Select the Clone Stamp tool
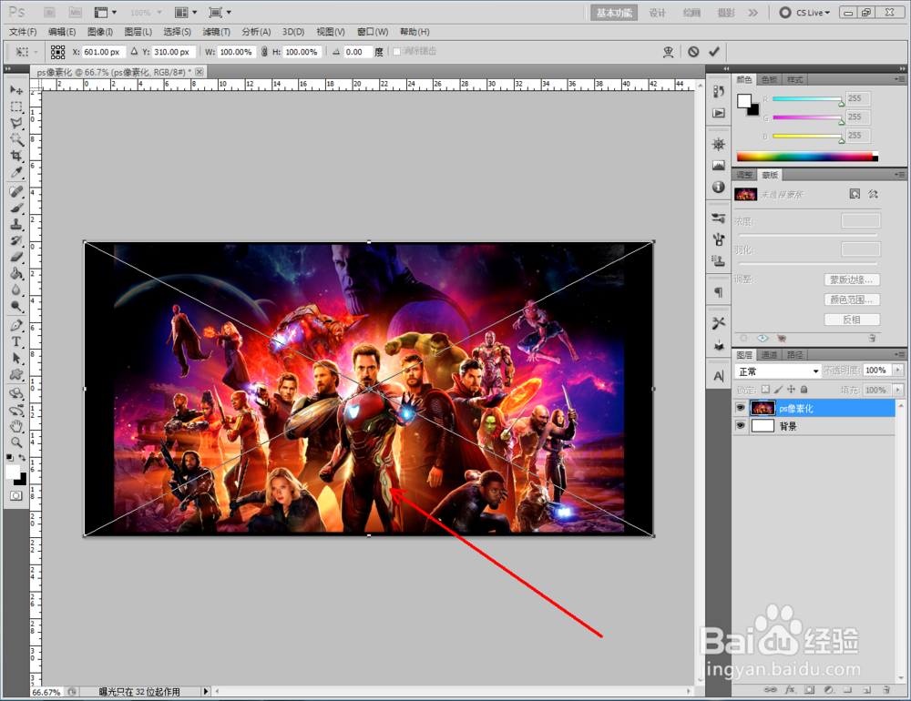The height and width of the screenshot is (701, 911). tap(16, 224)
